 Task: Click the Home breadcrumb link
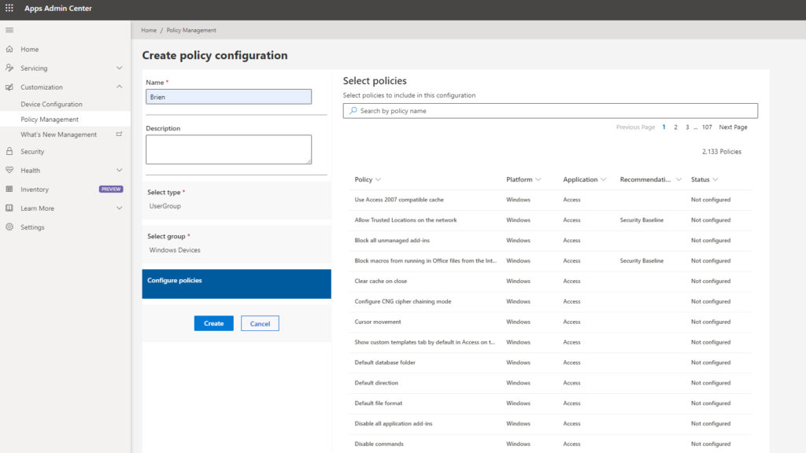point(149,31)
